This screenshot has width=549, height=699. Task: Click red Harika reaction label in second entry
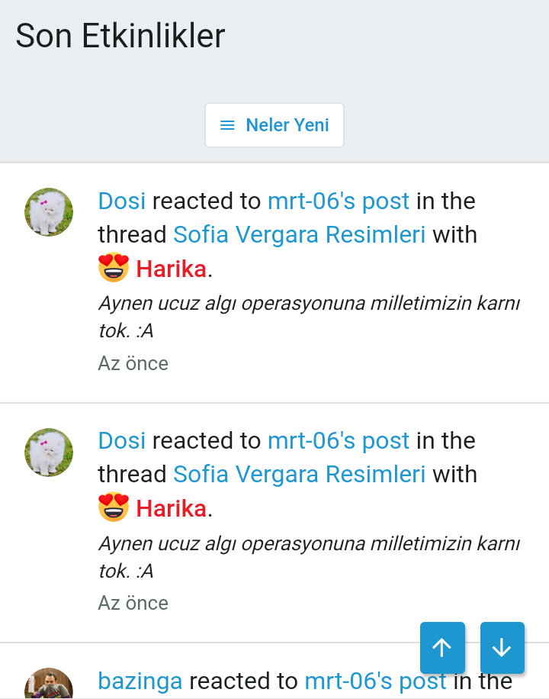click(x=171, y=508)
